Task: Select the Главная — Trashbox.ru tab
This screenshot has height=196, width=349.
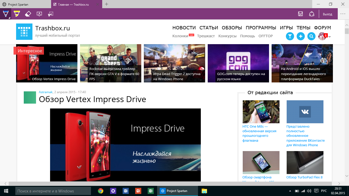Action: [77, 4]
